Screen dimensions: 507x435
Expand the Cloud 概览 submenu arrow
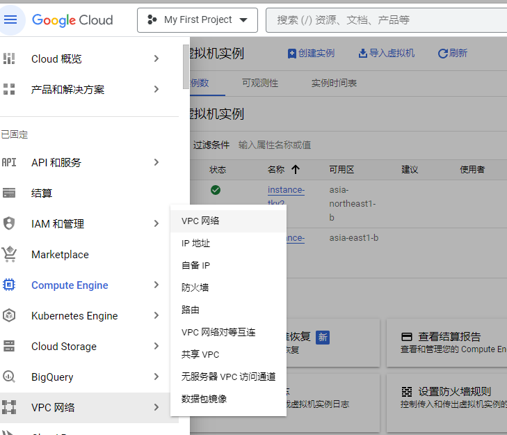156,59
